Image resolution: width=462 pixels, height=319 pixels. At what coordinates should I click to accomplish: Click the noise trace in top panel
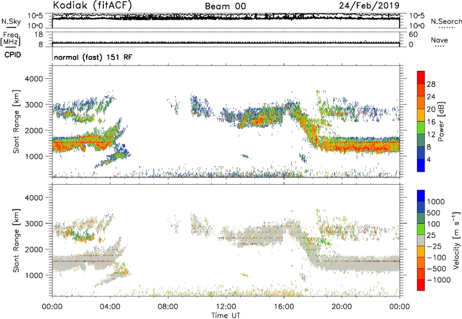pyautogui.click(x=226, y=17)
